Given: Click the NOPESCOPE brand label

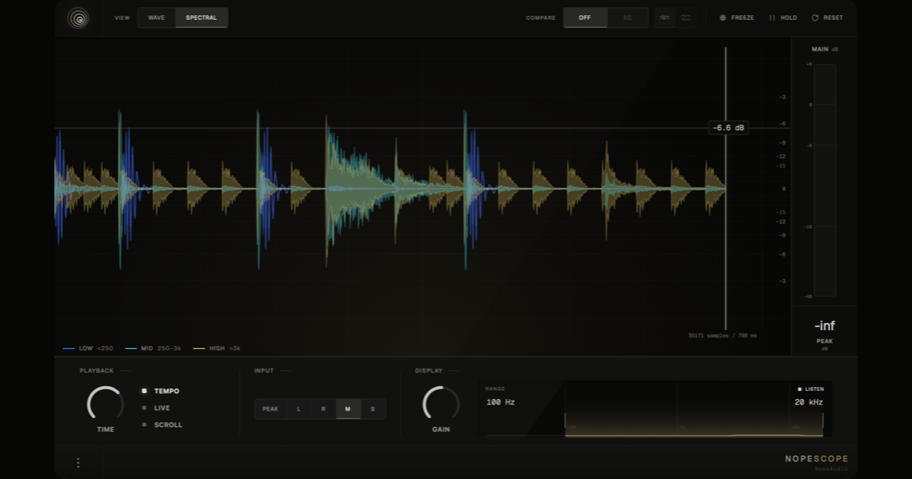Looking at the screenshot, I should pos(816,458).
